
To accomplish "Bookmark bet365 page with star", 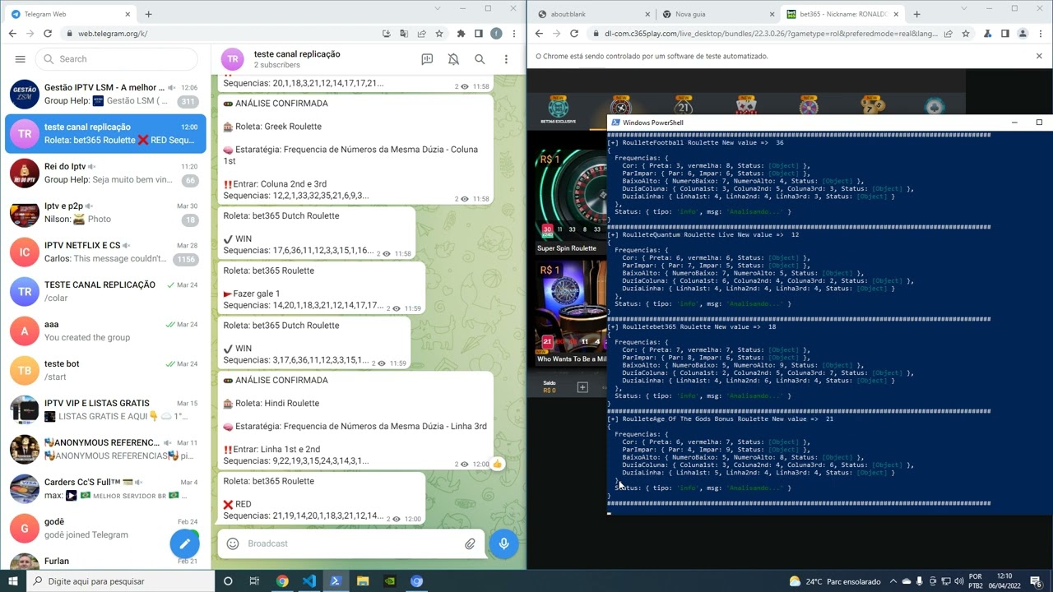I will [966, 34].
